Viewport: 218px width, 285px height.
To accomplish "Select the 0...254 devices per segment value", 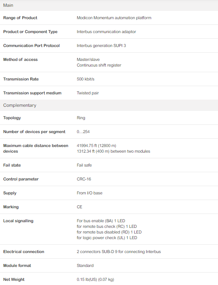I will [83, 132].
